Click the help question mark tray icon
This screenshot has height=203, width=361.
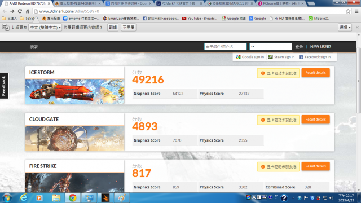click(x=284, y=198)
